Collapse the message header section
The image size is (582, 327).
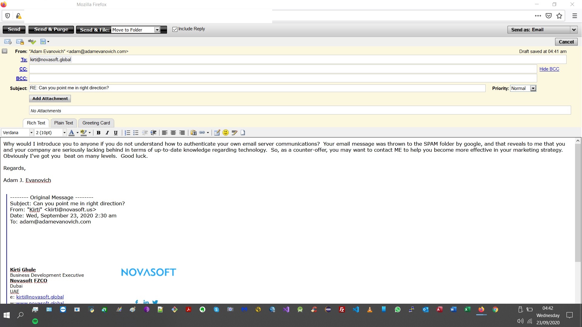(5, 51)
